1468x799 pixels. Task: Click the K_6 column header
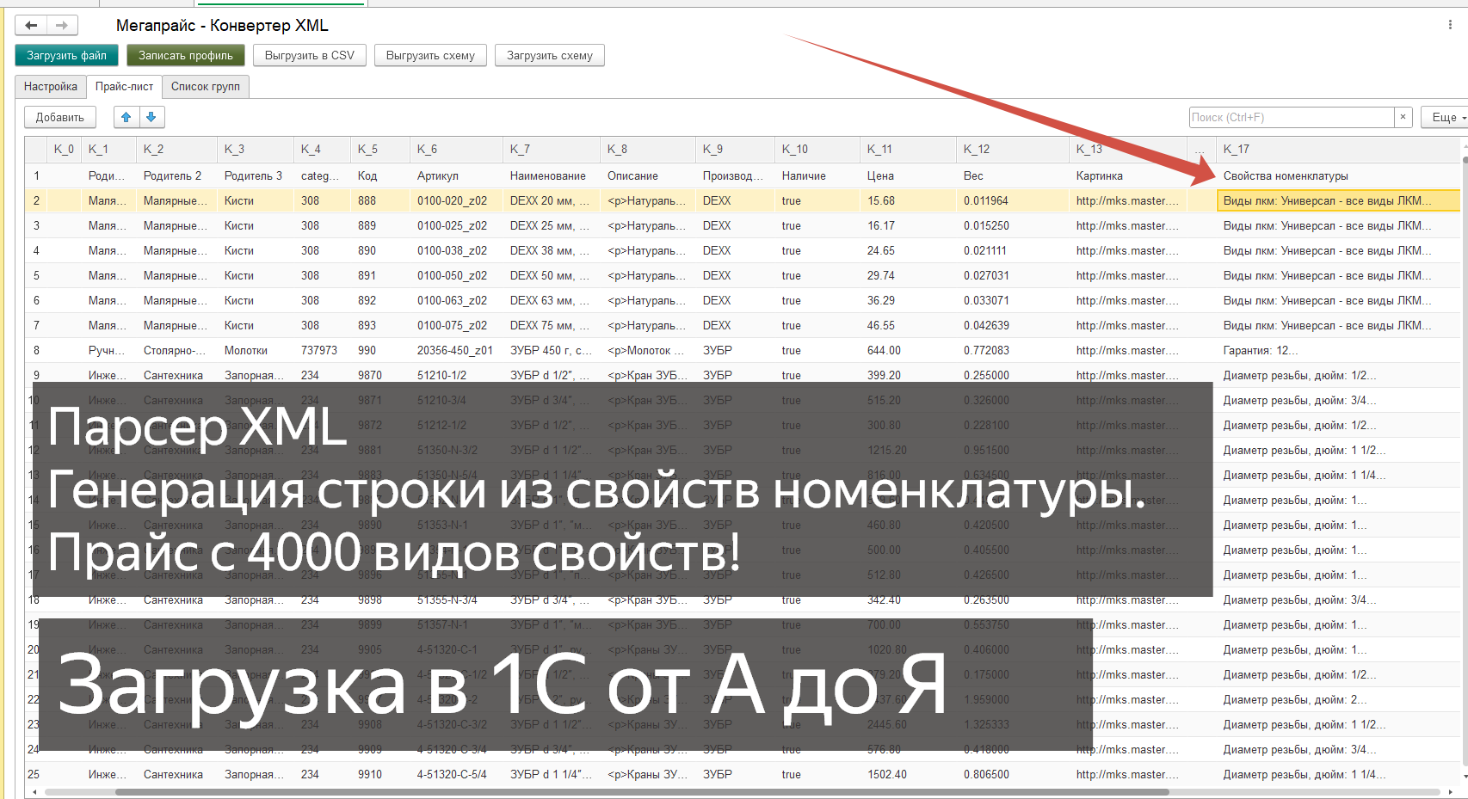click(x=458, y=150)
